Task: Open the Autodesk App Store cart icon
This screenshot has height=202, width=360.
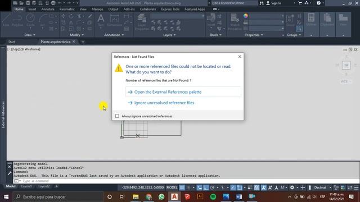Action: [x=300, y=3]
